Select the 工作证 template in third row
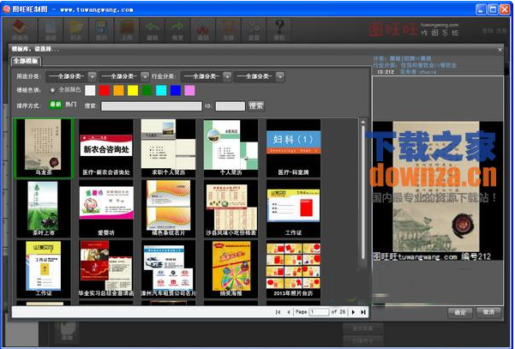This screenshot has height=349, width=515. (44, 268)
